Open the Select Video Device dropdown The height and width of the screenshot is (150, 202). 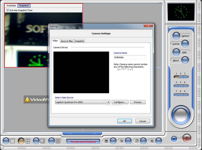82,102
